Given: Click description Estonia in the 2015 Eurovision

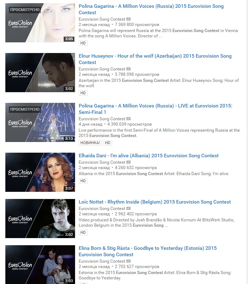Looking at the screenshot, I should point(155,275).
